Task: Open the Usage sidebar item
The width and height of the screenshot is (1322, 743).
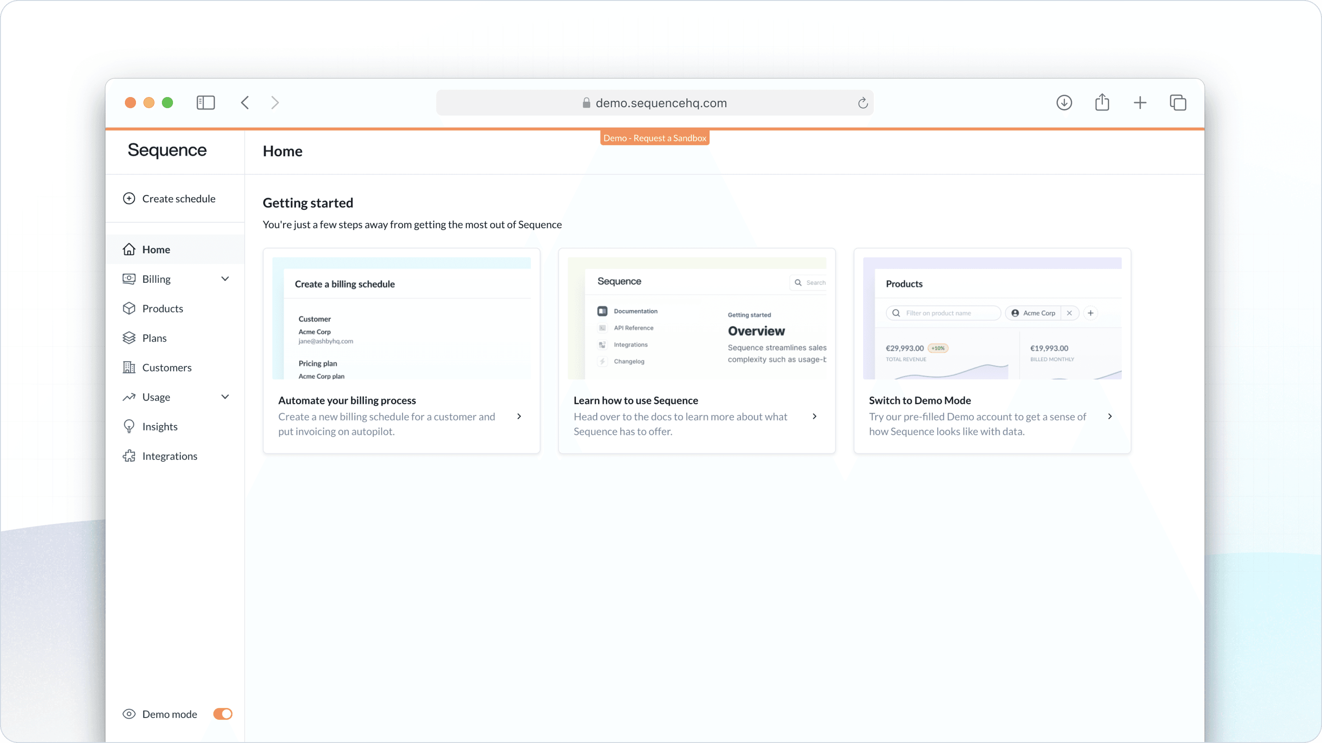Action: (156, 397)
